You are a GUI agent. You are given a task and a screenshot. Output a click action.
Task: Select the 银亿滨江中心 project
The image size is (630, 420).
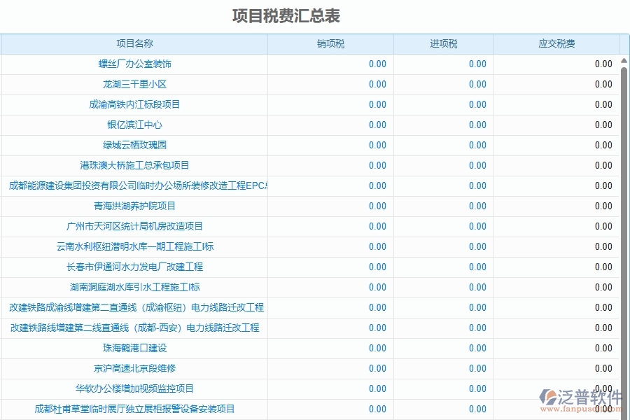click(134, 125)
